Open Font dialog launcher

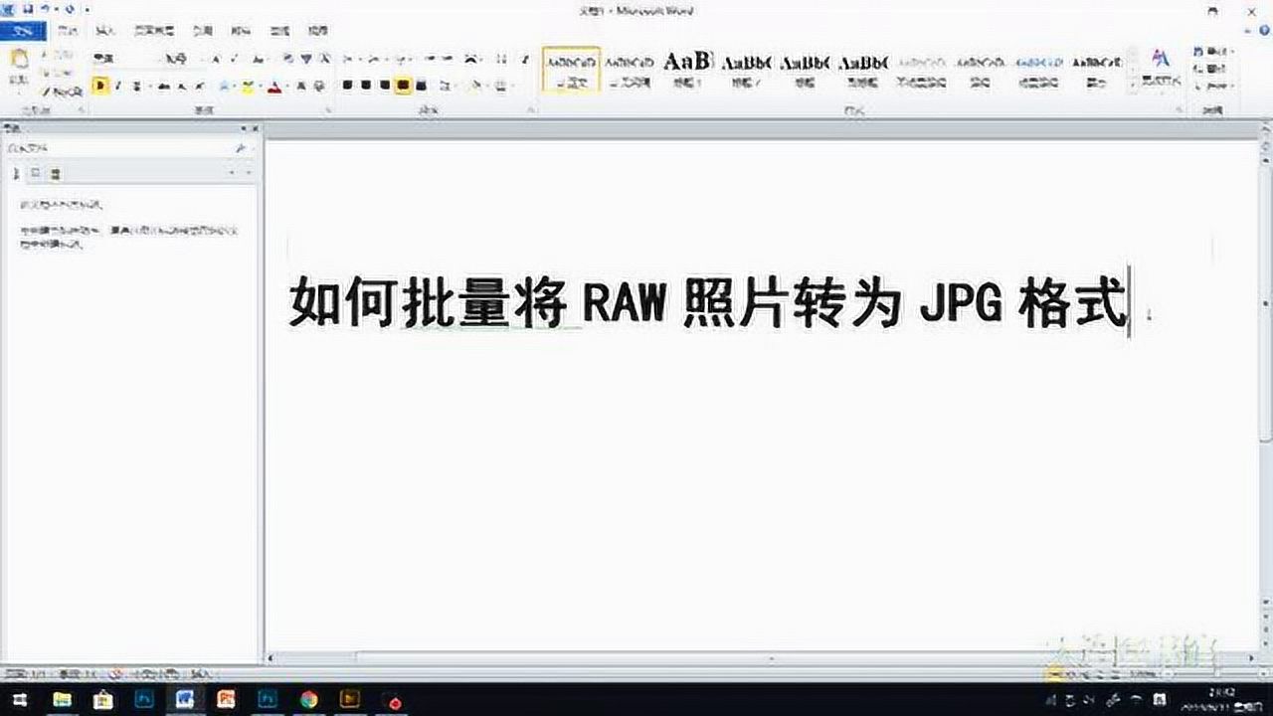[x=329, y=110]
